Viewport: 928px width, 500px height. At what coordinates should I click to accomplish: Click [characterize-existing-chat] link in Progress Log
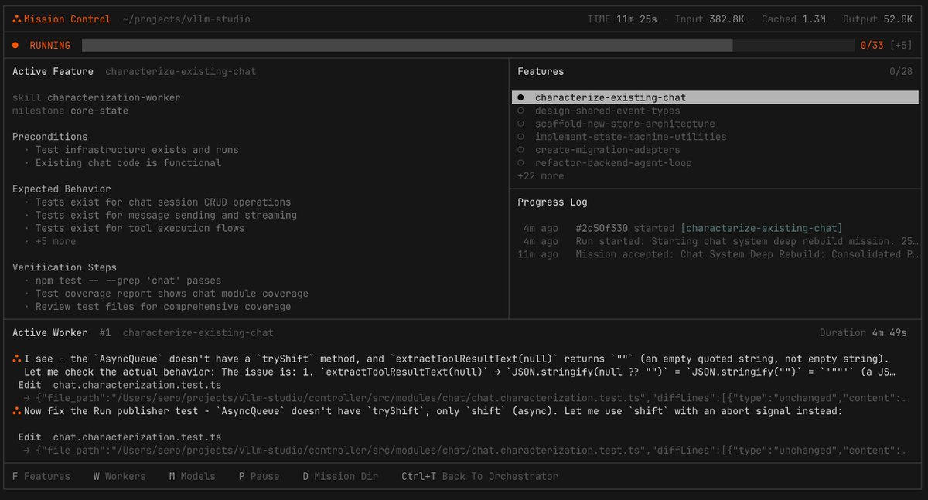click(762, 228)
